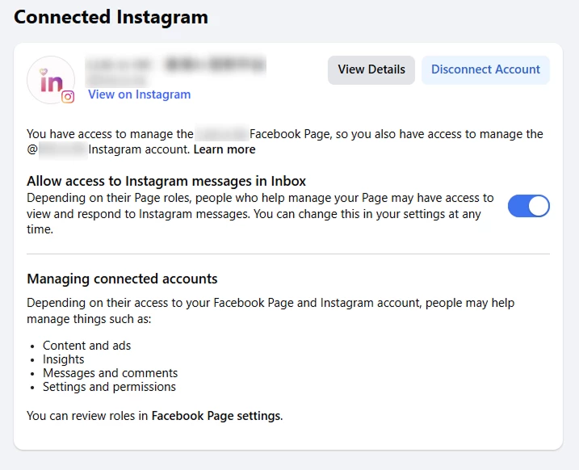Click the Managing connected accounts heading

[122, 279]
